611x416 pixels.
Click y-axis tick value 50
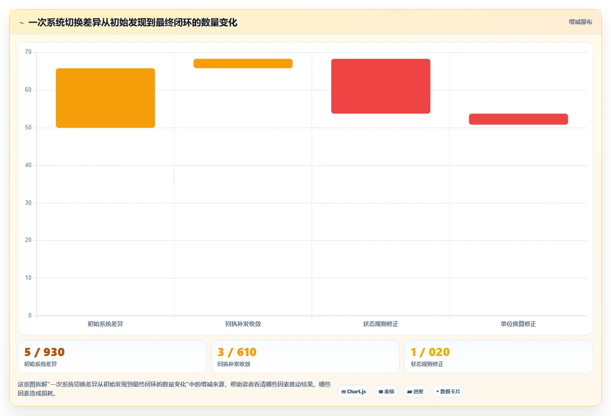pyautogui.click(x=28, y=128)
